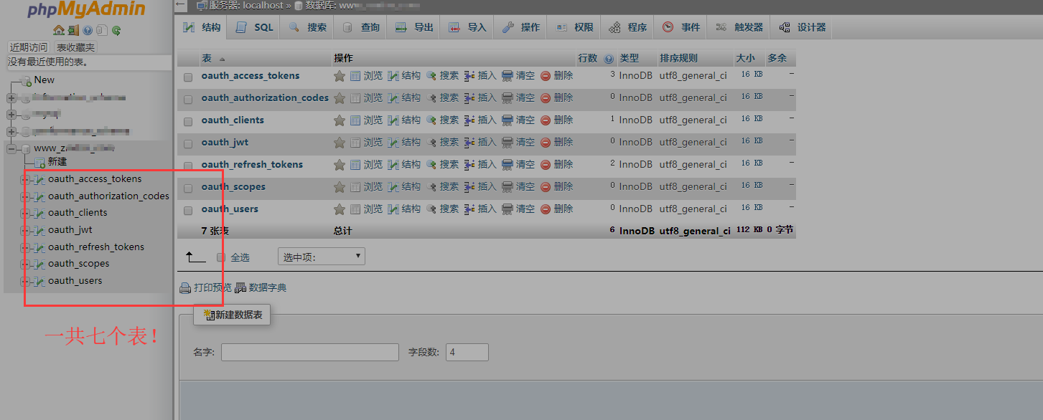The height and width of the screenshot is (420, 1043).
Task: Click the 名字 table name input
Action: (x=310, y=352)
